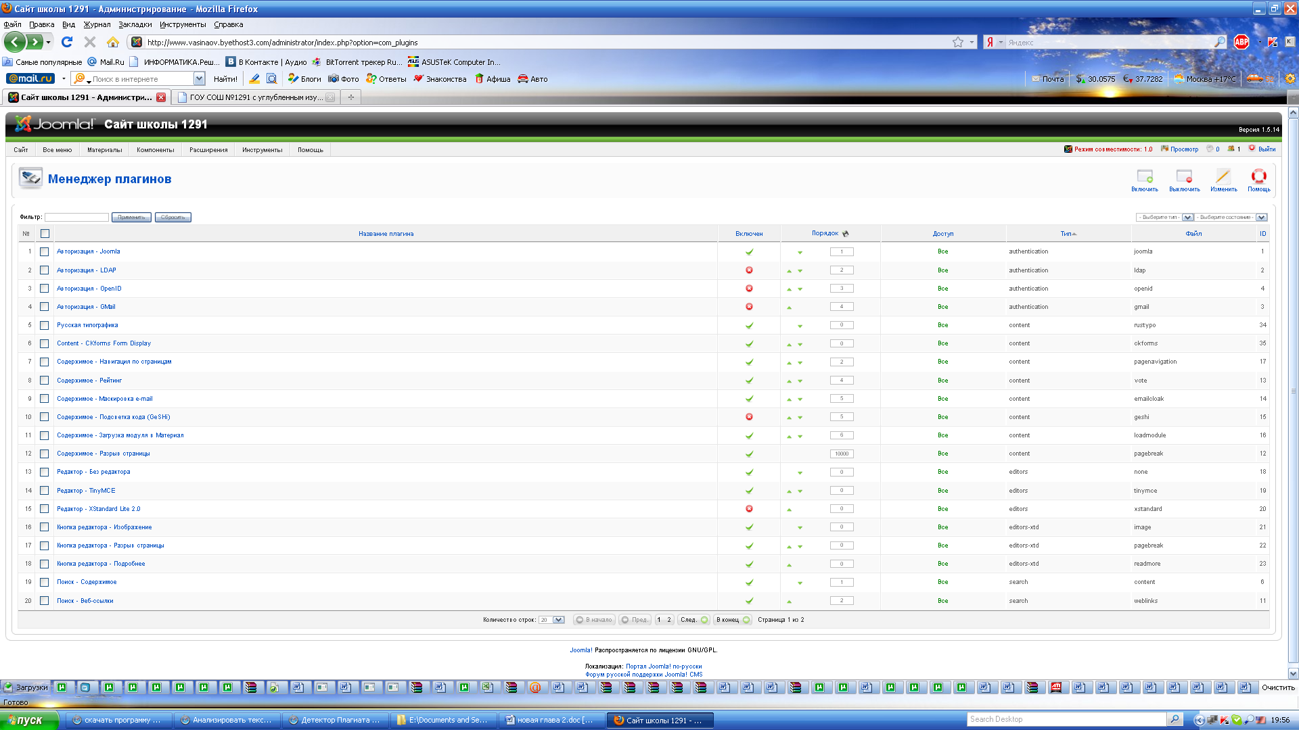Tick the Редактор - TinyMCE row checkbox

tap(45, 491)
